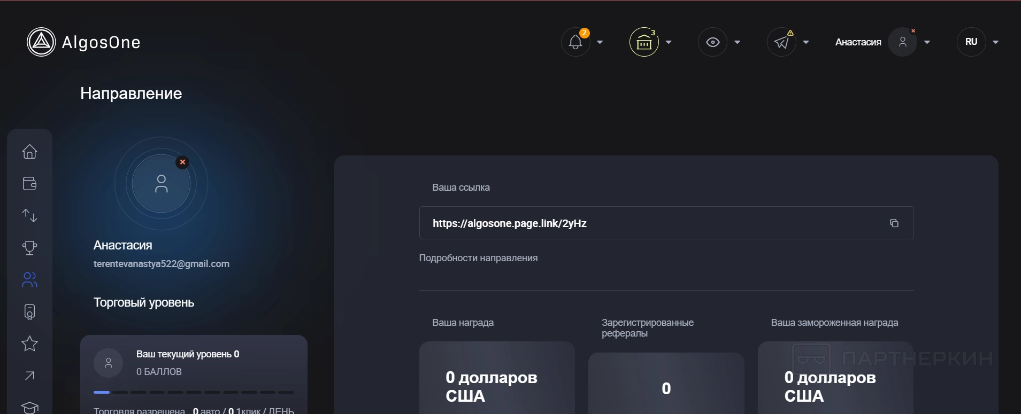Open the RU language selector
Image resolution: width=1021 pixels, height=414 pixels.
[971, 42]
